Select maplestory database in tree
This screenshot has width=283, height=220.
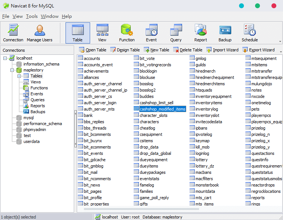34,70
